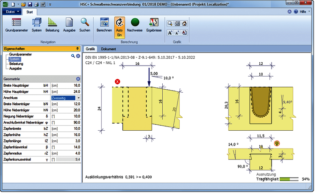Open Nachweise green status icon

click(x=135, y=25)
